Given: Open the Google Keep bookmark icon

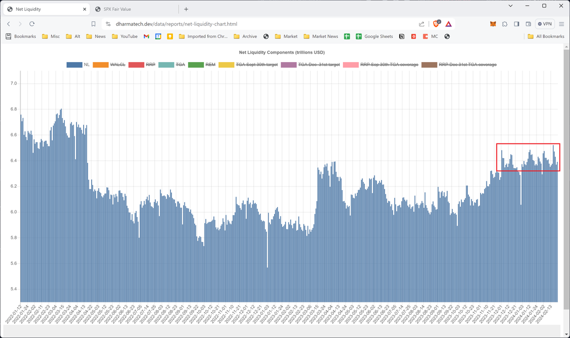Looking at the screenshot, I should click(170, 36).
